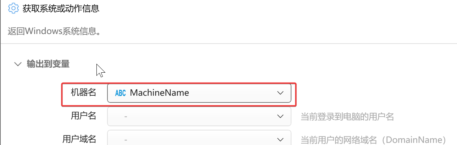Click the 用户名 field label
The width and height of the screenshot is (457, 145).
pyautogui.click(x=84, y=116)
